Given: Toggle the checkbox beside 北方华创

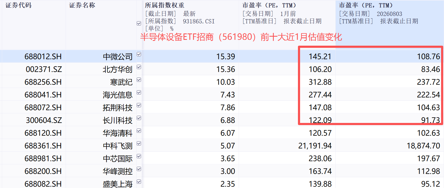Looking at the screenshot, I should 139,67.
